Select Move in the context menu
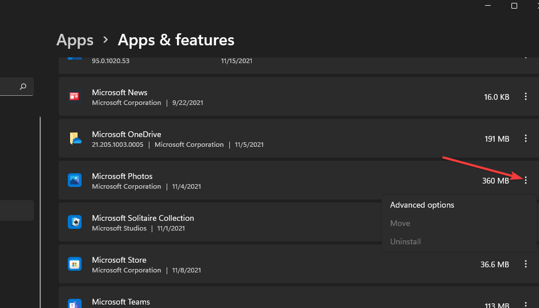Viewport: 539px width, 308px height. pos(400,223)
